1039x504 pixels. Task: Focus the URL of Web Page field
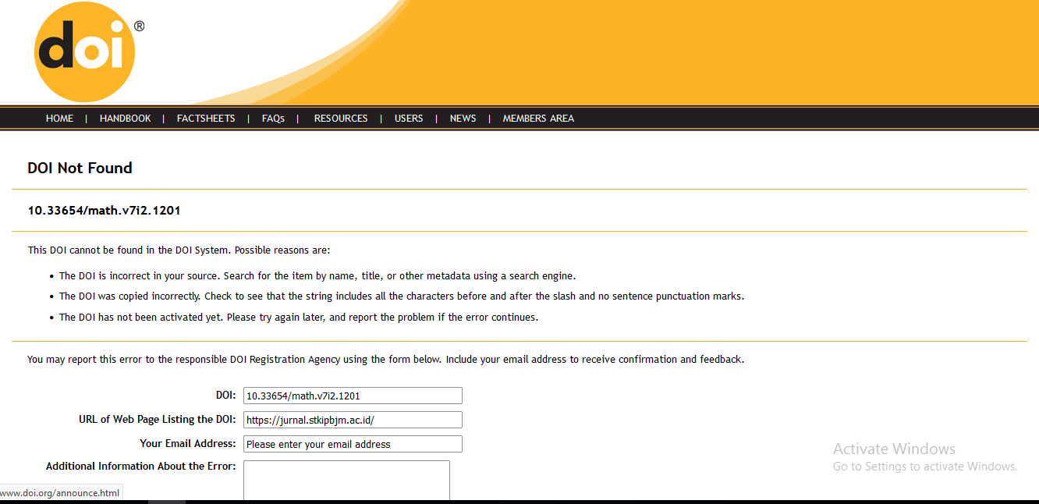[x=353, y=420]
